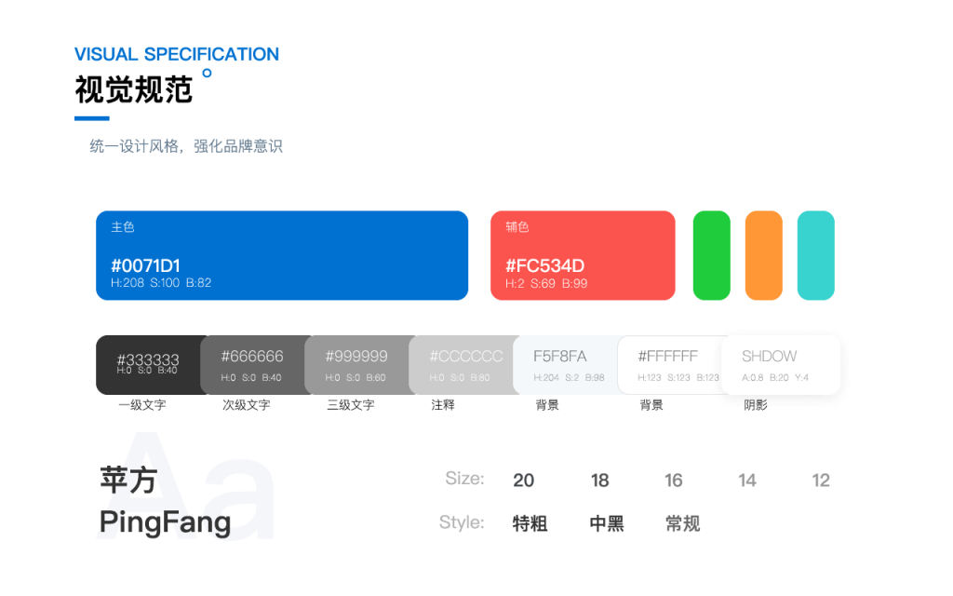Select the F5F8FA background swatch
The width and height of the screenshot is (953, 596).
(566, 364)
